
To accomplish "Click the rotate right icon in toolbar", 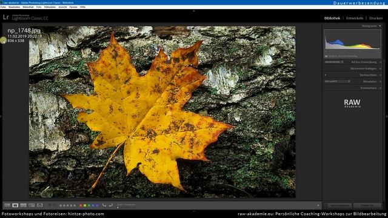I will 111,205.
